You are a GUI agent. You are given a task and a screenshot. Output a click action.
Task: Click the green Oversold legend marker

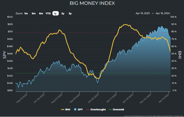coord(110,110)
